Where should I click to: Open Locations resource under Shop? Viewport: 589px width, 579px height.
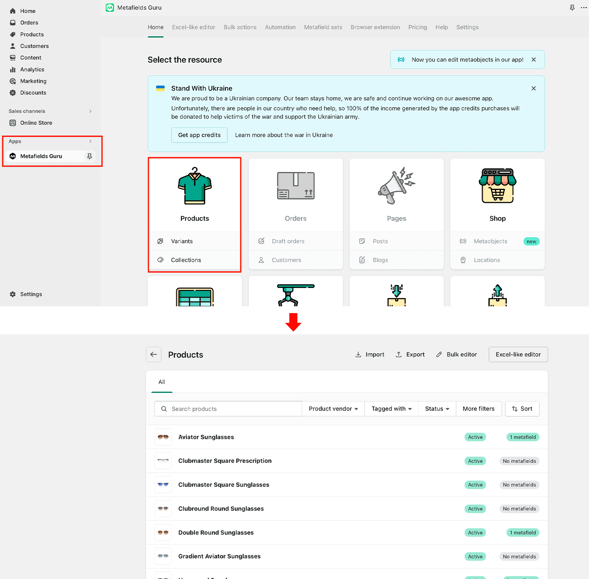click(498, 260)
